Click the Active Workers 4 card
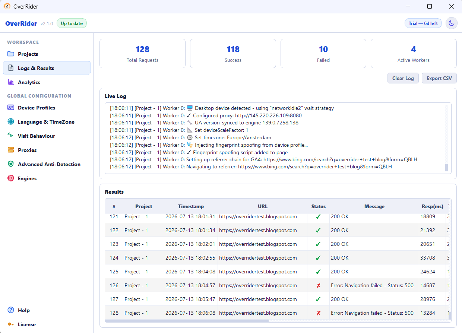Viewport: 462px width, 333px height. coord(414,54)
